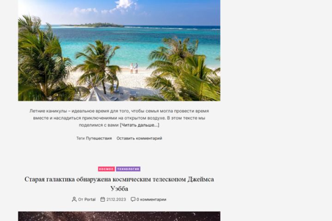This screenshot has height=221, width=332.
Task: Click the calendar icon beside the date
Action: tap(103, 199)
